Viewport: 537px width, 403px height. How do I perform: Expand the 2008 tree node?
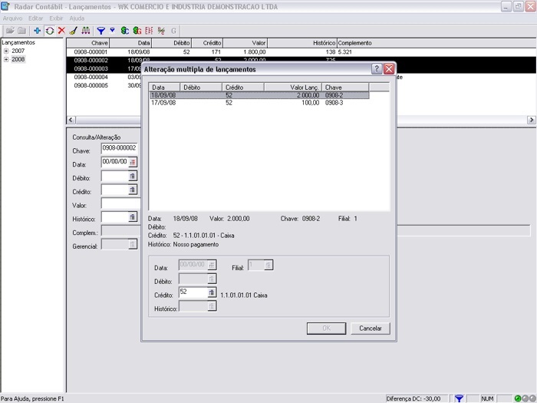tap(6, 59)
